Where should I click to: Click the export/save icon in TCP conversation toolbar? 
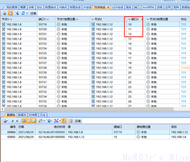[x=4, y=13]
